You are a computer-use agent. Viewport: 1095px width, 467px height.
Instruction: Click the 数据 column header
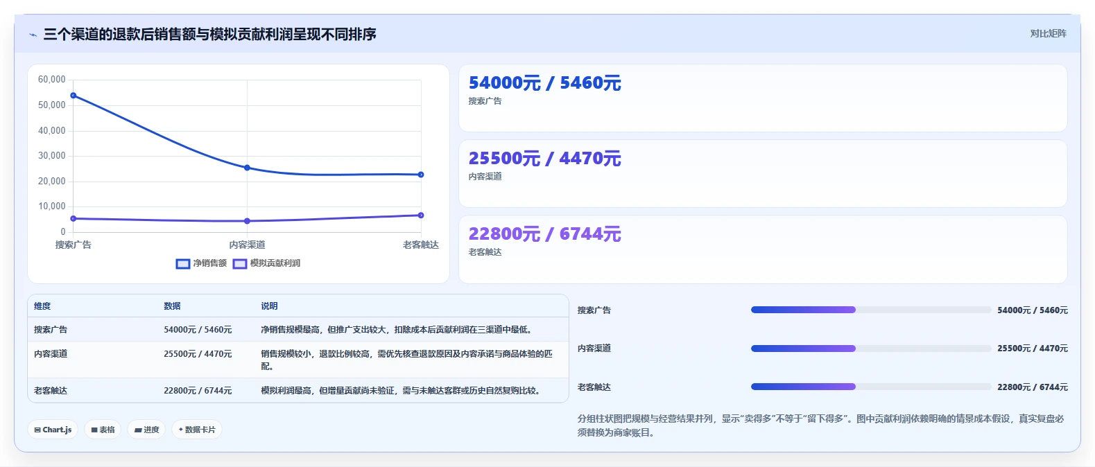click(x=172, y=306)
